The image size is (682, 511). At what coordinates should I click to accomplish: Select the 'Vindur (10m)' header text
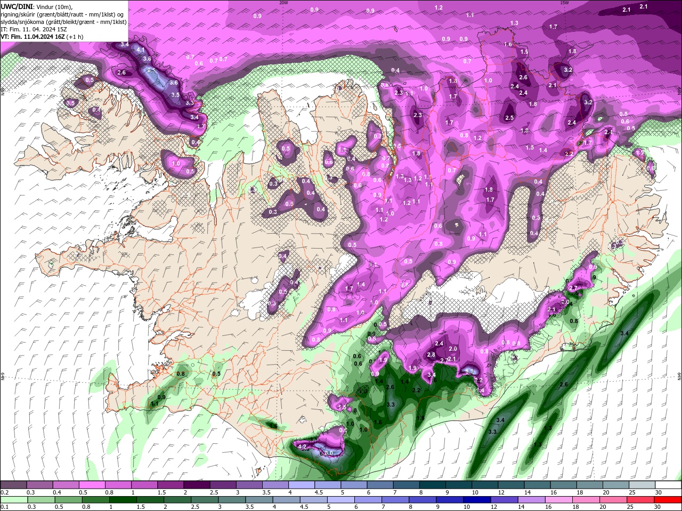(x=53, y=6)
